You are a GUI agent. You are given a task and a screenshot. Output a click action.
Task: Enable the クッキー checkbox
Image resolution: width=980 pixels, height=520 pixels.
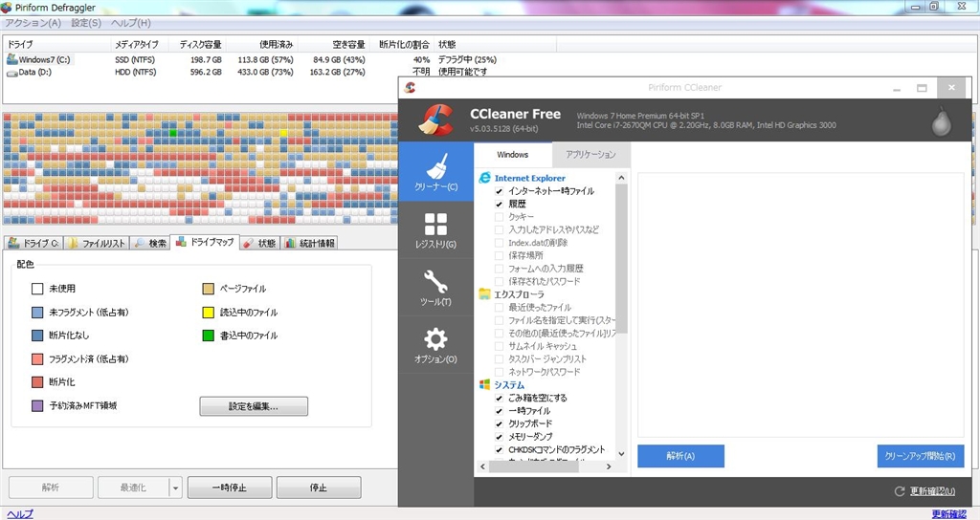point(499,217)
